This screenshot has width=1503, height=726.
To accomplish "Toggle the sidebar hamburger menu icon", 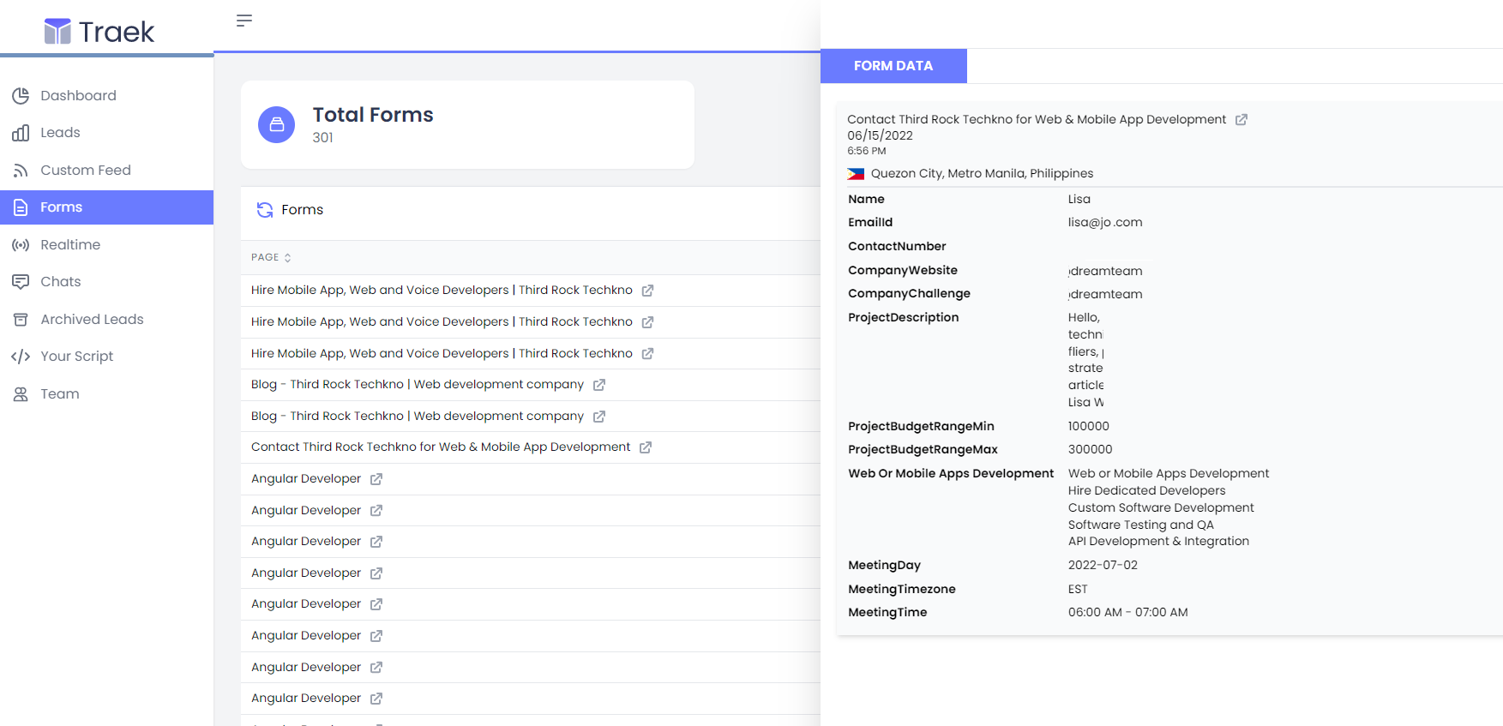I will [x=244, y=21].
